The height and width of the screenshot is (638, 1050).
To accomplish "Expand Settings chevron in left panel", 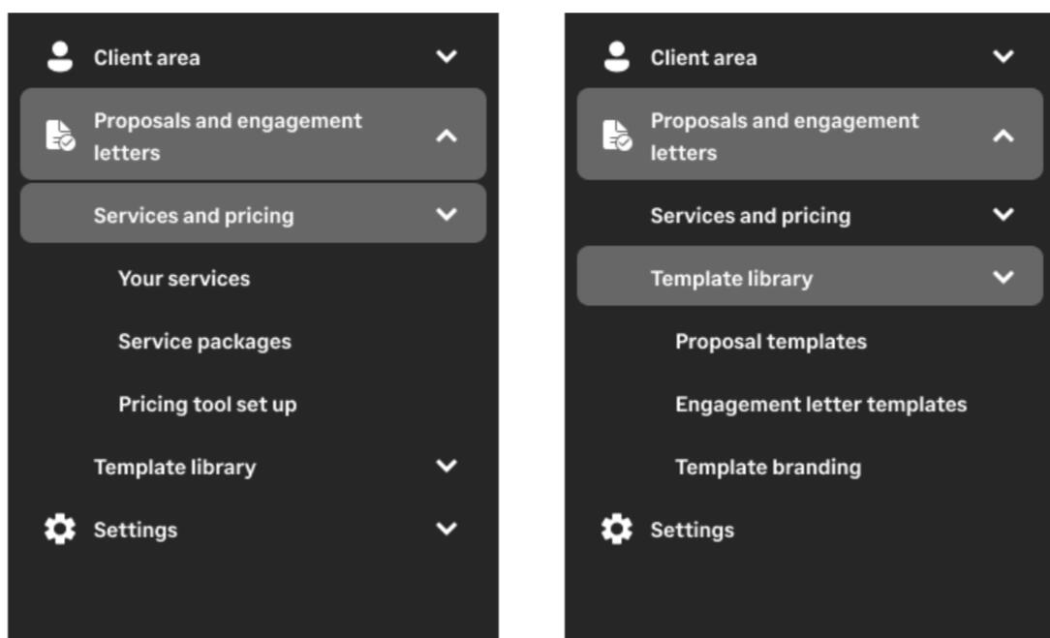I will point(447,530).
